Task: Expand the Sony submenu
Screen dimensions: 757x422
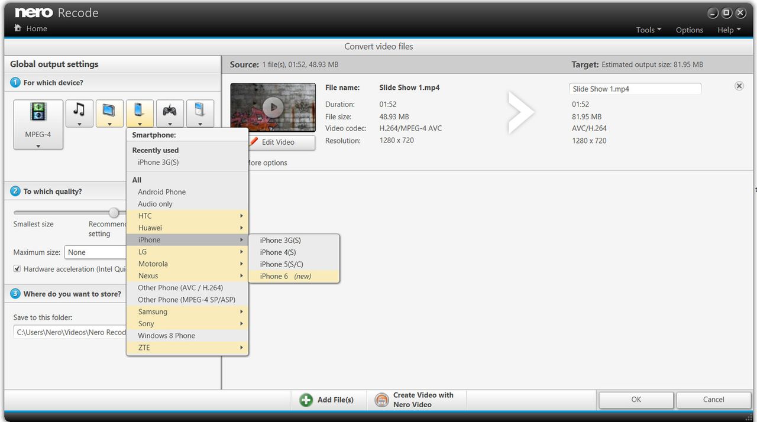Action: [x=187, y=323]
